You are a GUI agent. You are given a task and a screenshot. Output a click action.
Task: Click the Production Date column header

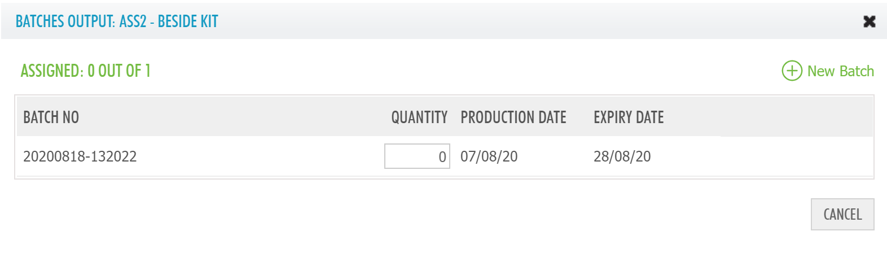[513, 117]
